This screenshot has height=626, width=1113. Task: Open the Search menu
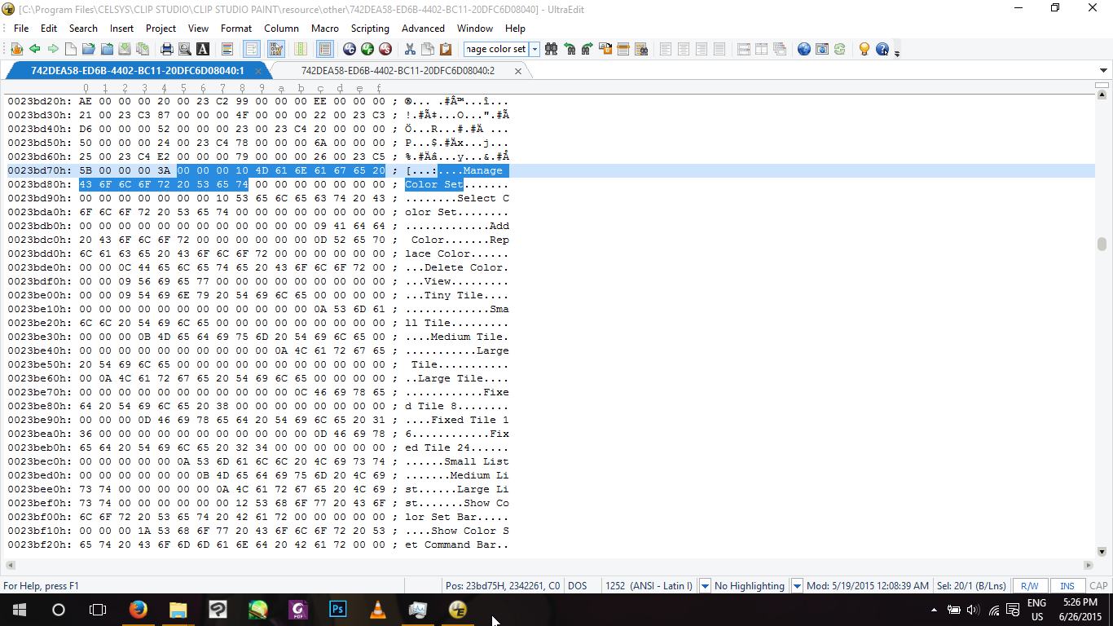click(x=83, y=28)
